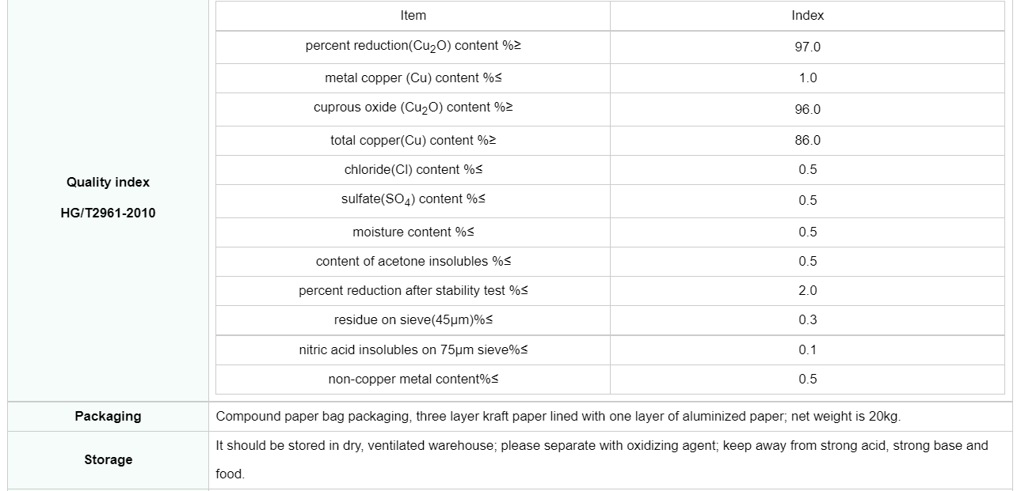Select the "Packaging" row heading
The height and width of the screenshot is (491, 1021).
coord(108,417)
